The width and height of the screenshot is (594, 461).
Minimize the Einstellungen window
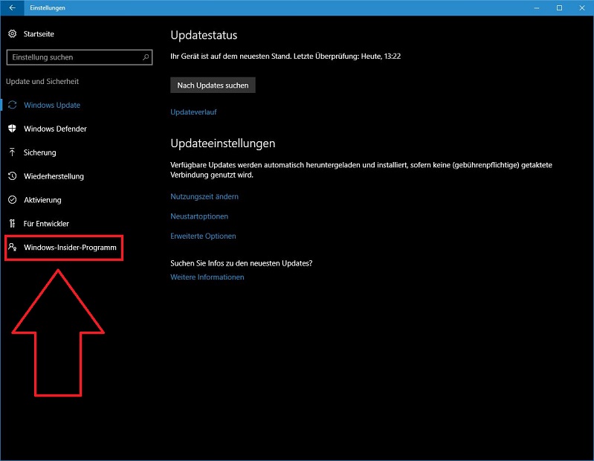[x=537, y=7]
